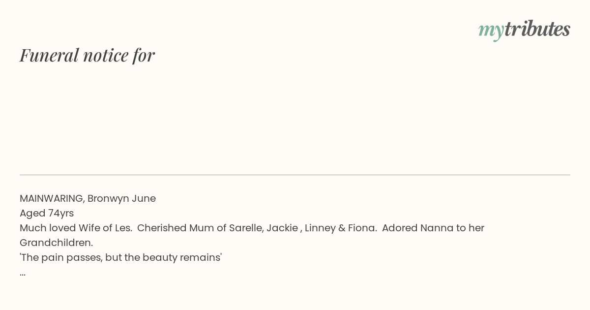Click the "Funeral notice for" heading
The height and width of the screenshot is (310, 590).
87,55
